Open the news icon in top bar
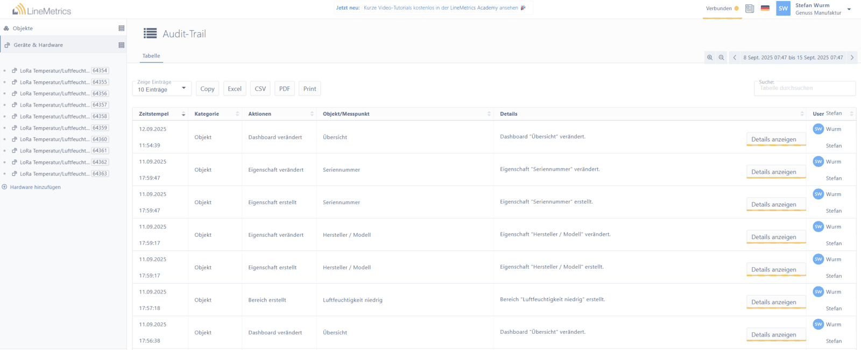This screenshot has height=350, width=861. point(750,9)
